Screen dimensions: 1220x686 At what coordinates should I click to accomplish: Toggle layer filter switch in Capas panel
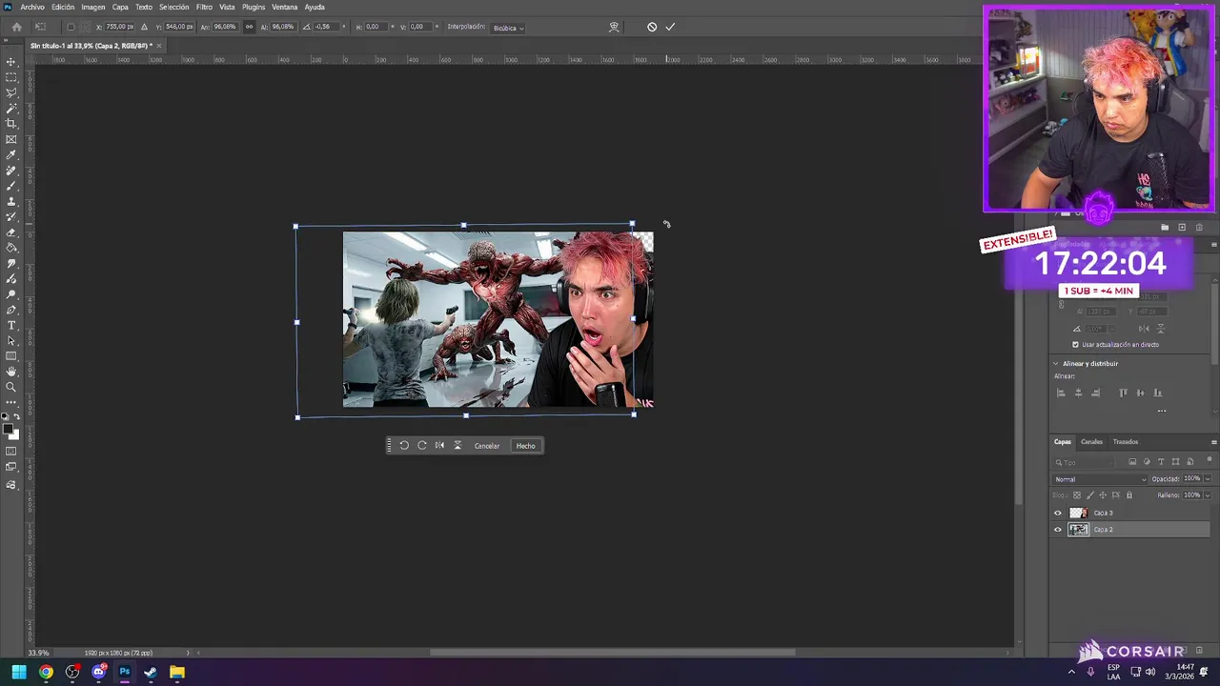click(1208, 461)
